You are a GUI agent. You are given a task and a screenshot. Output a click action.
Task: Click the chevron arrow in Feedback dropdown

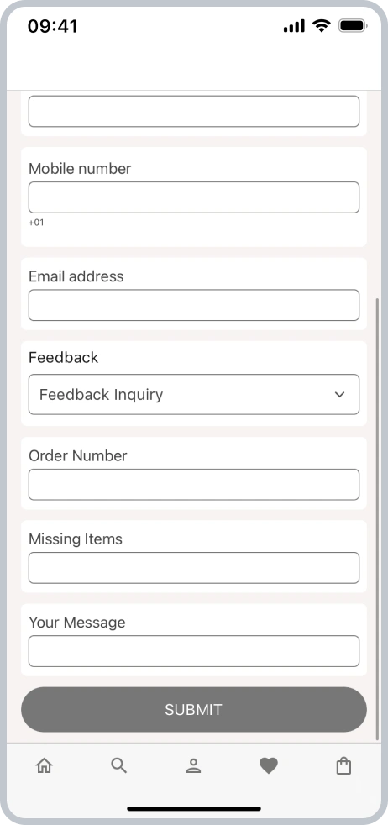click(x=339, y=395)
